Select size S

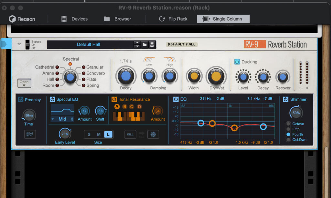(89, 134)
